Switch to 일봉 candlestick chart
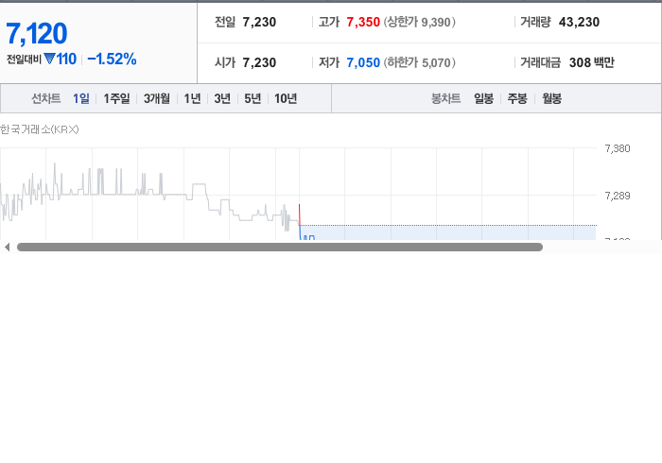 click(484, 98)
